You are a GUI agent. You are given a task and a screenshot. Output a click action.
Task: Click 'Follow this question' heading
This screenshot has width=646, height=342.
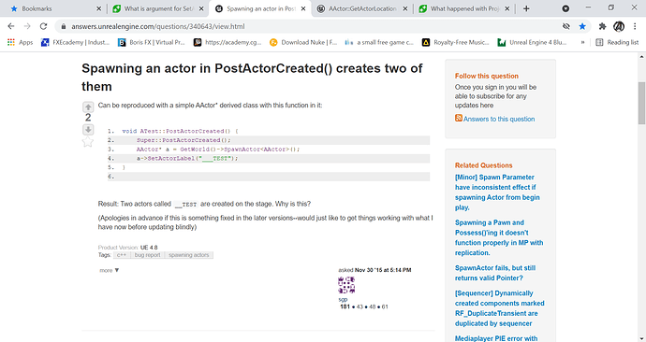[487, 76]
